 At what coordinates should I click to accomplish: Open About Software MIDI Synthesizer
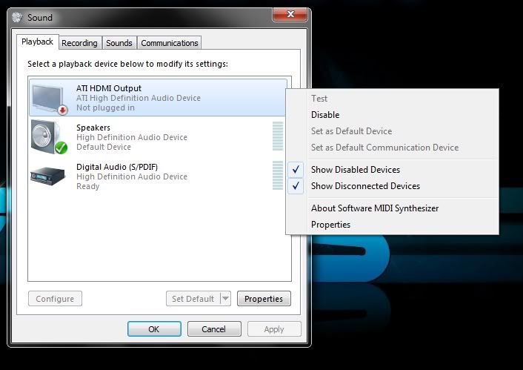375,208
